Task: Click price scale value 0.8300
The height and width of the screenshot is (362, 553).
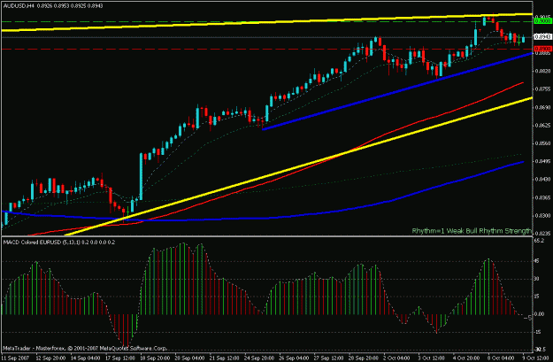Action: 543,215
